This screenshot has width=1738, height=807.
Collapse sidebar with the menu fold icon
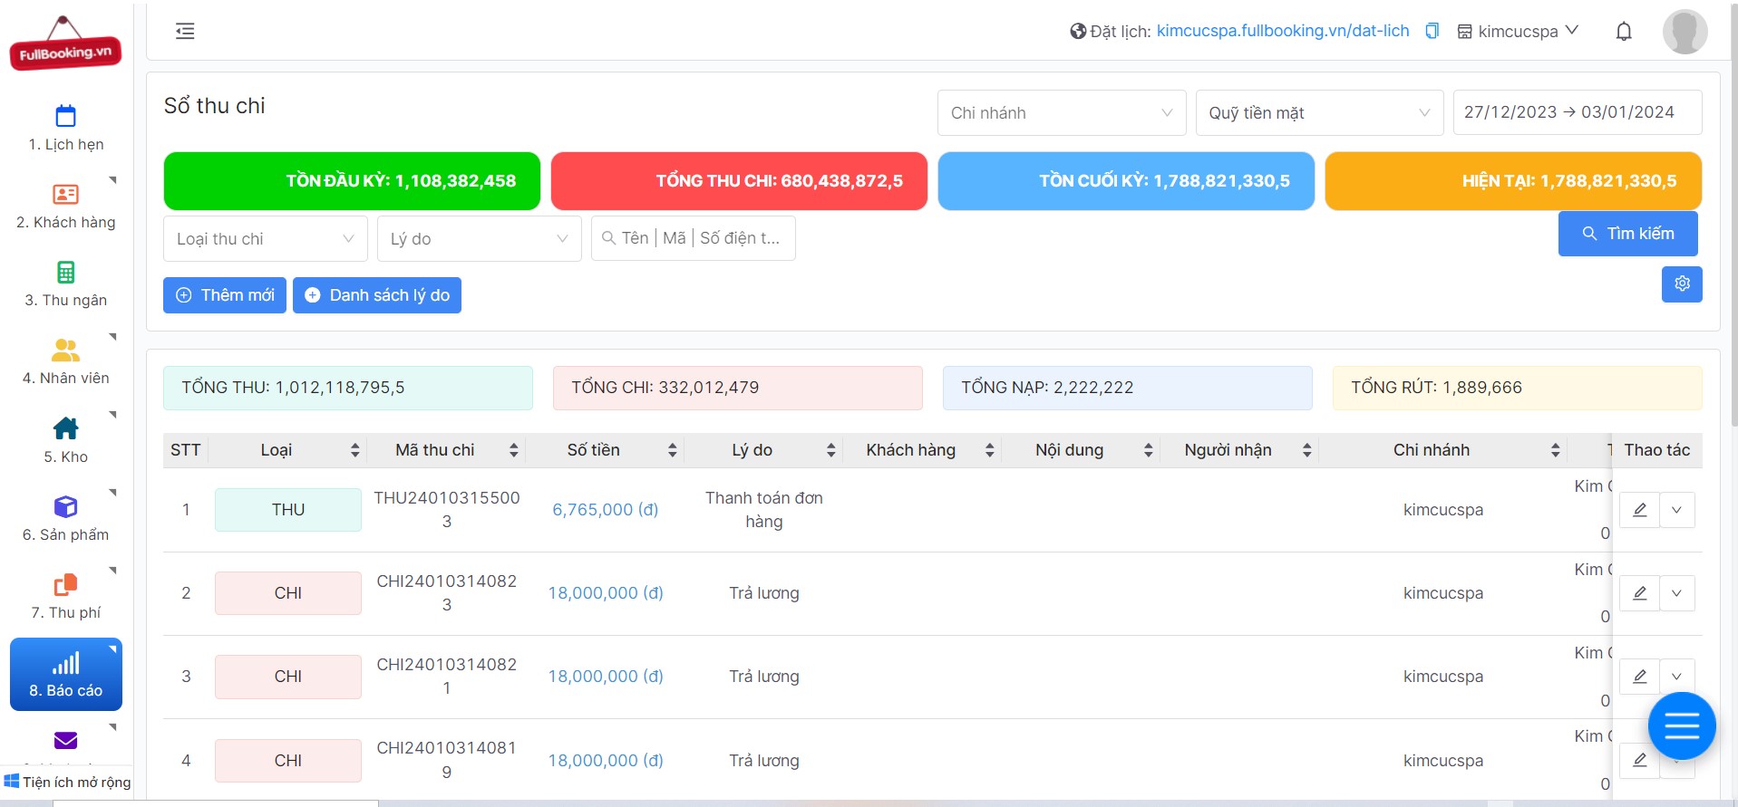(185, 31)
